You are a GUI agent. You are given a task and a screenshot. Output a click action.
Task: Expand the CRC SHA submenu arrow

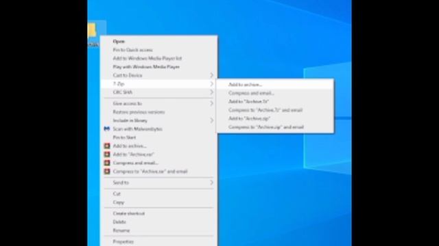211,92
